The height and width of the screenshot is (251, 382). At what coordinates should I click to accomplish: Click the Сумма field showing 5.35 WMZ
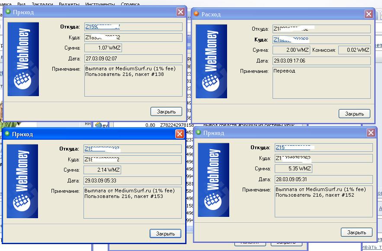click(294, 169)
